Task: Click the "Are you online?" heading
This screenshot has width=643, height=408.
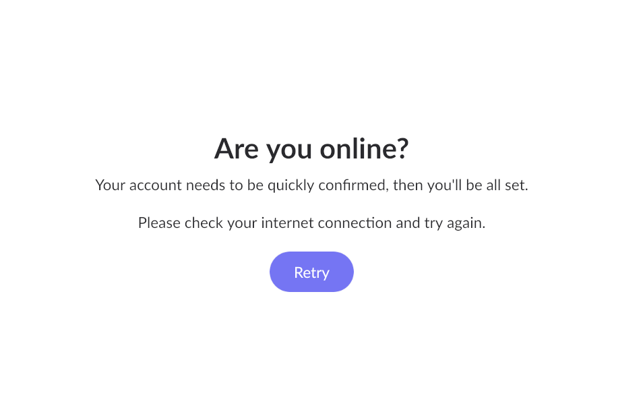Action: tap(311, 148)
